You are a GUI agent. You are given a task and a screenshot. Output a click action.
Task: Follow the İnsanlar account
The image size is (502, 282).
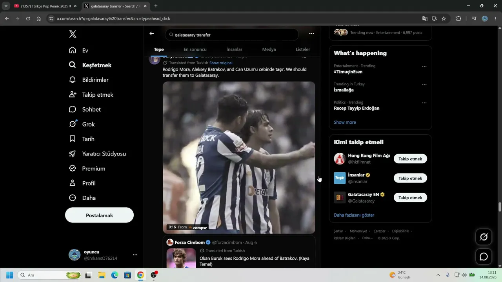click(x=410, y=178)
